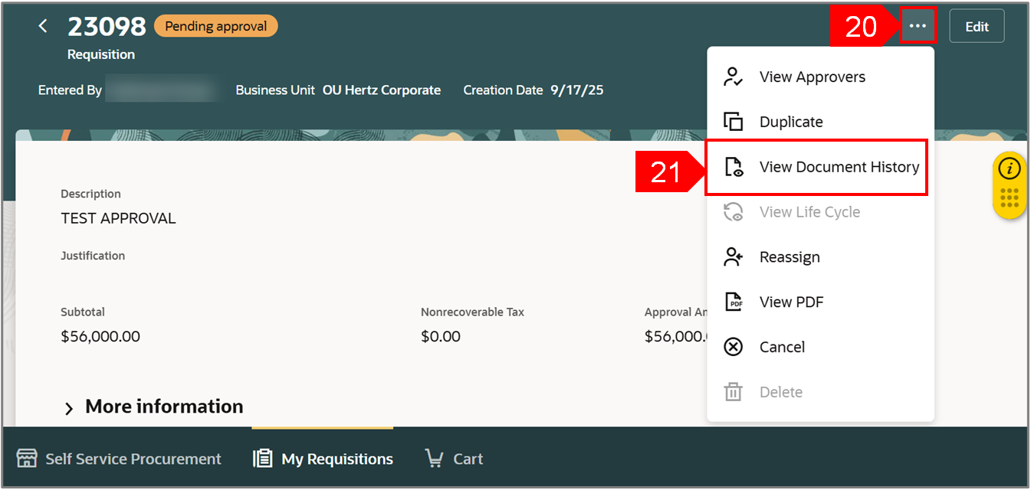
Task: Click the View Document History icon
Action: coord(734,167)
